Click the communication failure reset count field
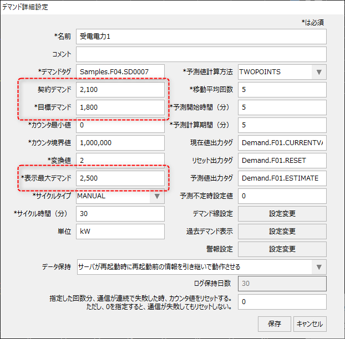 click(282, 302)
